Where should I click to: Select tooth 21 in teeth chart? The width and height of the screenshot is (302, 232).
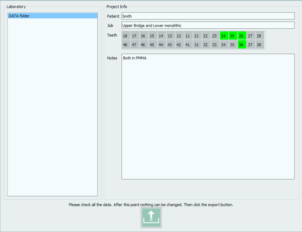[196, 36]
